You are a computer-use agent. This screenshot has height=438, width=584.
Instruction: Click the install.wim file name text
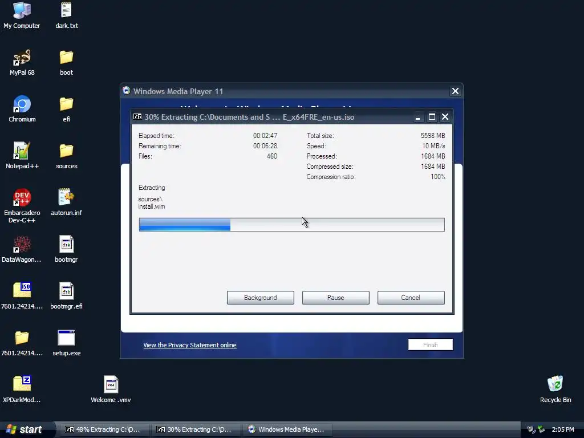(152, 206)
